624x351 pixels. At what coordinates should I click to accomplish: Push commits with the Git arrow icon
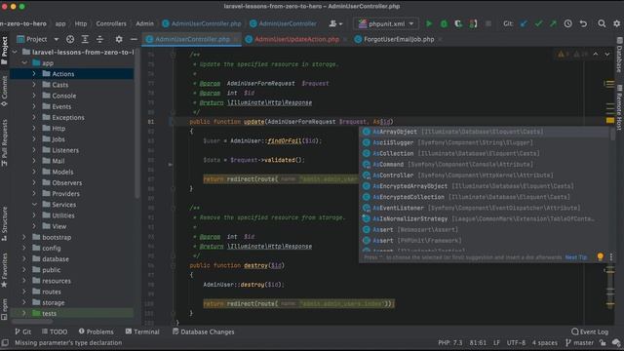coord(553,23)
